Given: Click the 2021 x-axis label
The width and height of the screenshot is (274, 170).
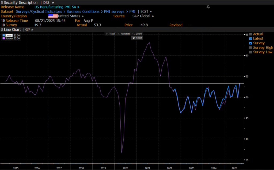Looking at the screenshot, I should pos(147,168).
